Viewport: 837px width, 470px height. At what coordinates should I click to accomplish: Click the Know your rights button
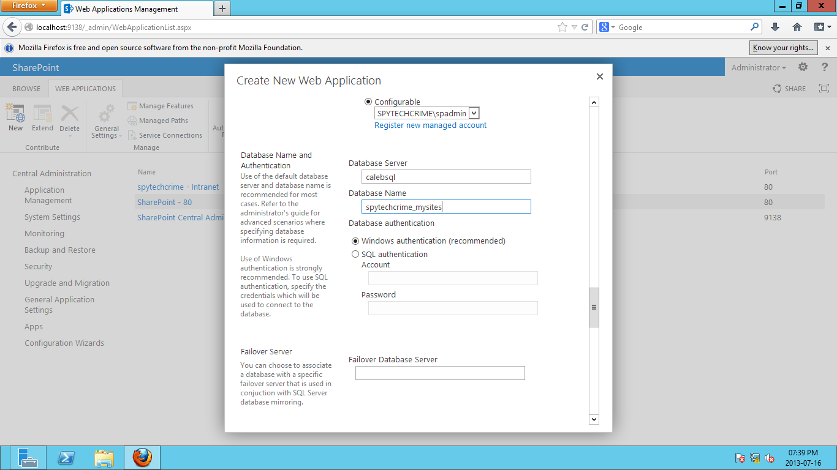tap(784, 48)
